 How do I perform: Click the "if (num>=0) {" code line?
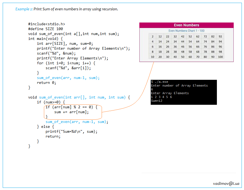click(x=51, y=102)
